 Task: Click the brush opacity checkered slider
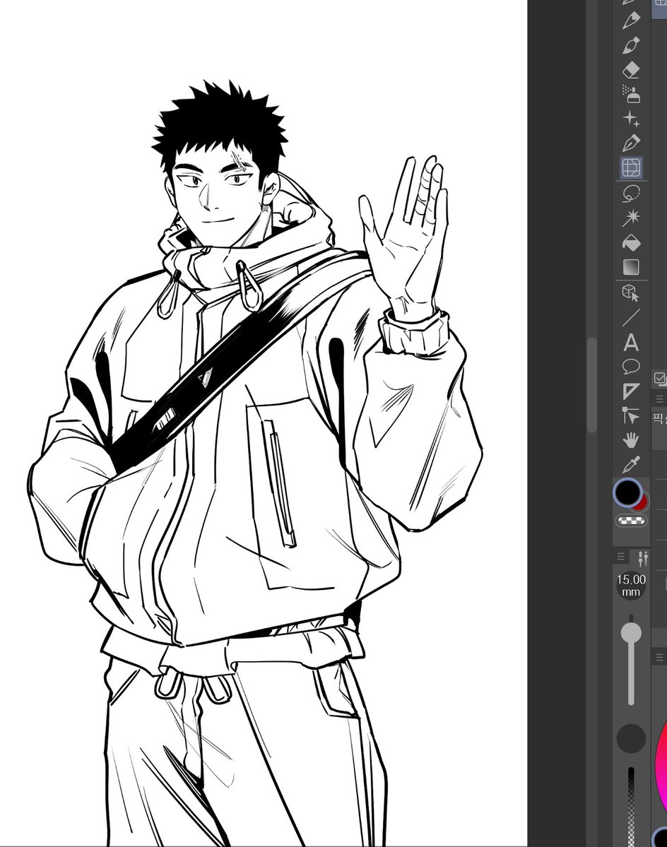[x=632, y=807]
